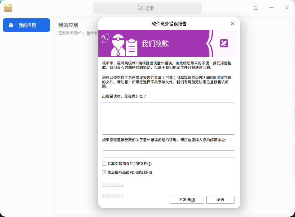This screenshot has width=295, height=217.
Task: Click the 出现错误时，您在做什么？ label
Action: coord(124,96)
